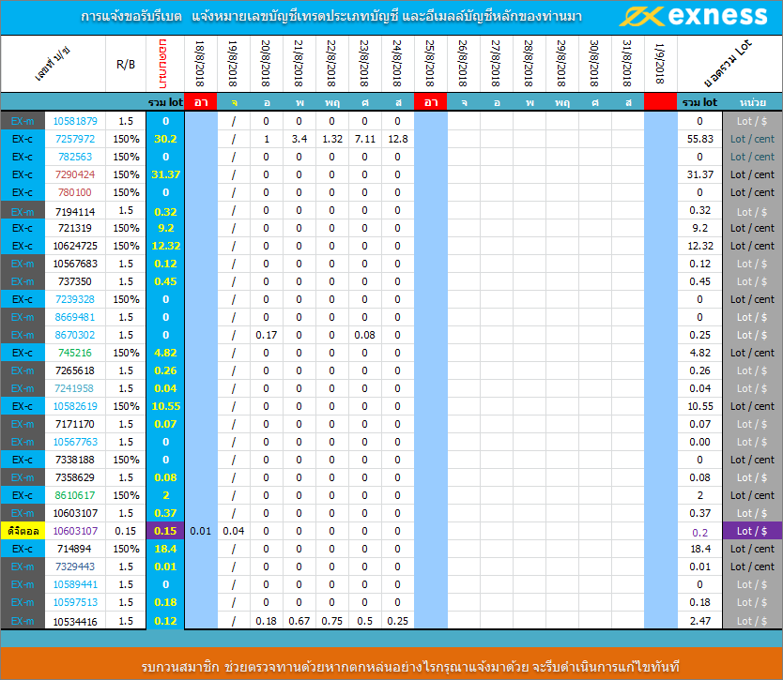Click the 1/9/2018 date column header
This screenshot has height=680, width=783.
tap(660, 64)
